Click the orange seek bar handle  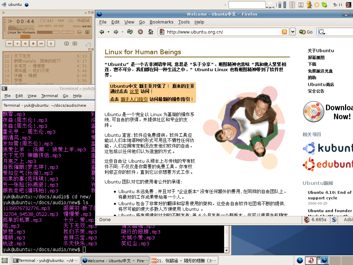[25, 37]
